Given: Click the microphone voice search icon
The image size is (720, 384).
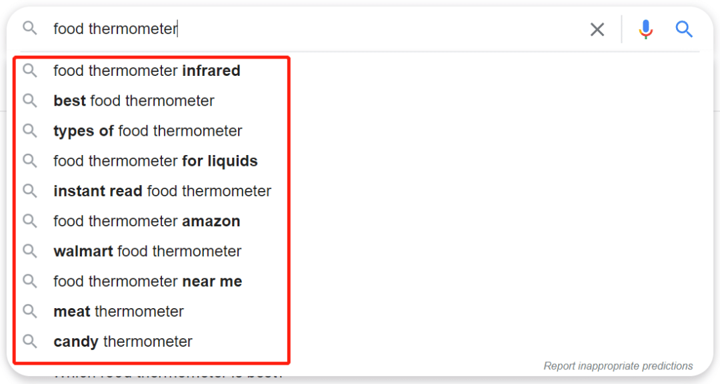Looking at the screenshot, I should point(645,29).
